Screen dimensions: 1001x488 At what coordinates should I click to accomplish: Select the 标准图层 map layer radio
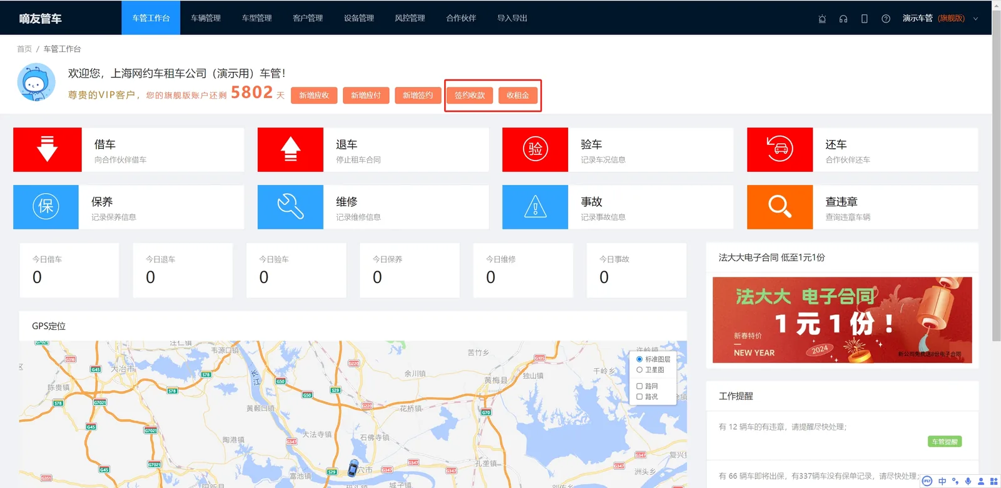coord(639,359)
